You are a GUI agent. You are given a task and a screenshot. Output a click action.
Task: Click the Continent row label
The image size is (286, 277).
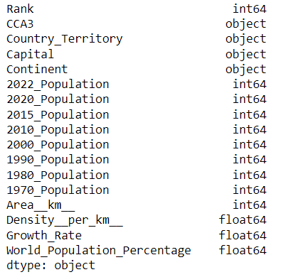(37, 70)
